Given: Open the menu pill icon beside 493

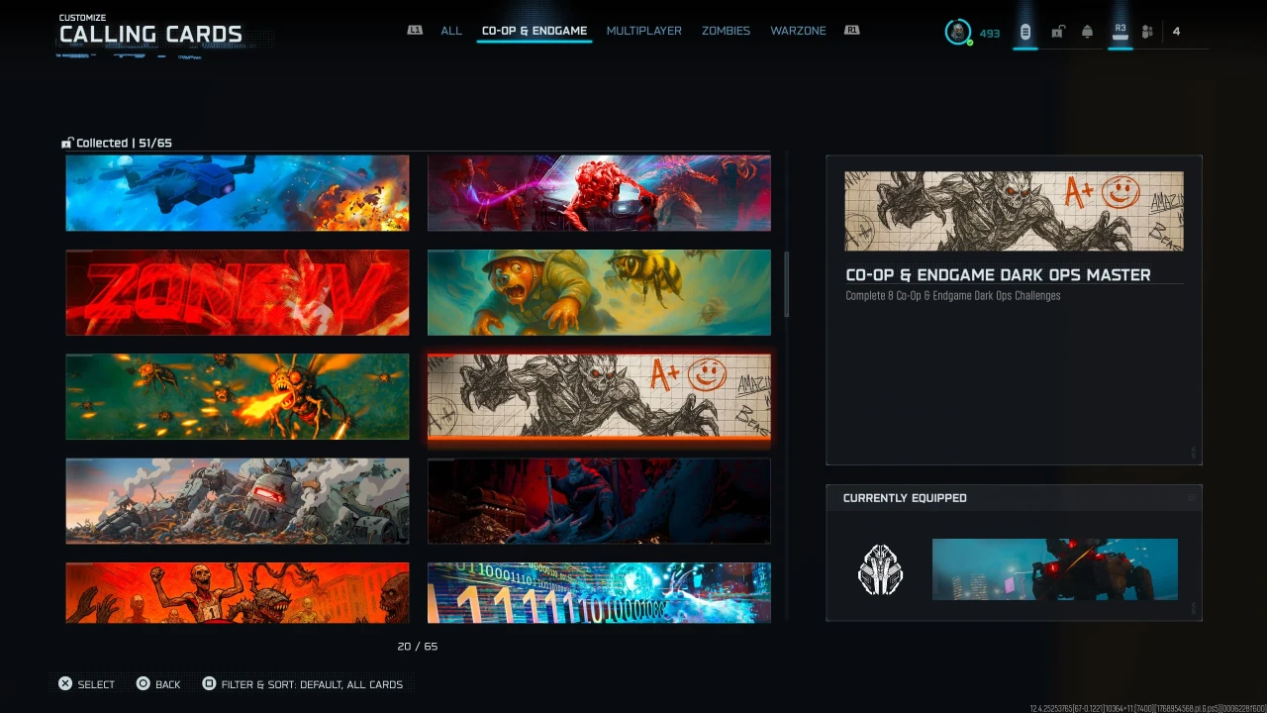Looking at the screenshot, I should [1024, 32].
